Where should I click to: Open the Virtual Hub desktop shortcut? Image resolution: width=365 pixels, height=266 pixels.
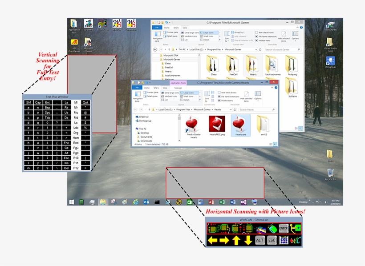[x=330, y=61]
